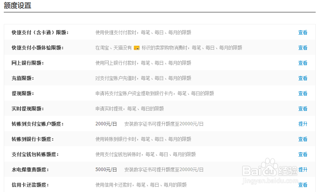Click description 使用支付宝钱包转账时，每笔、每日、每月的限额
316x192 pixels.
(146, 154)
